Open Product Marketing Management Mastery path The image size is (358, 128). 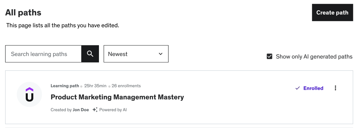click(x=117, y=97)
